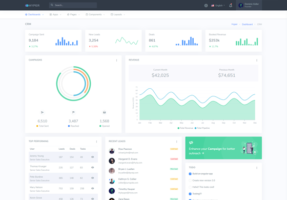The width and height of the screenshot is (287, 200).
Task: Click the Hyper logo in header
Action: pyautogui.click(x=32, y=6)
